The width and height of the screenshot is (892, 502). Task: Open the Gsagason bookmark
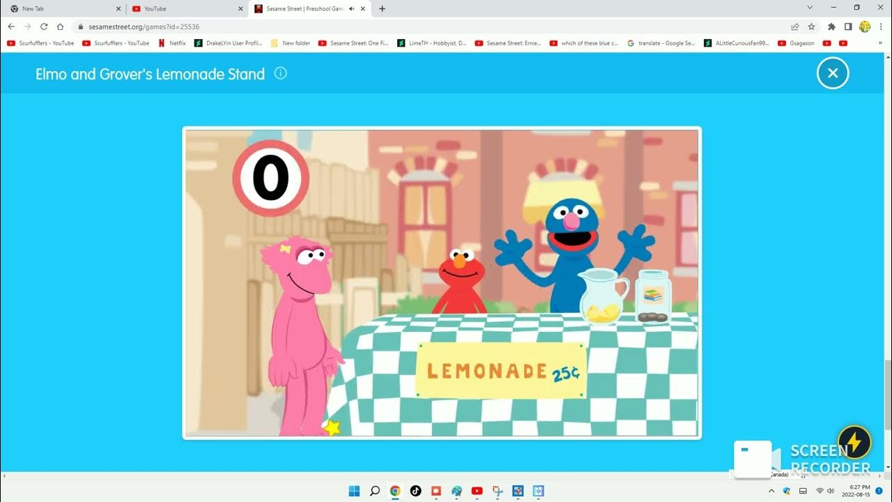pyautogui.click(x=796, y=43)
